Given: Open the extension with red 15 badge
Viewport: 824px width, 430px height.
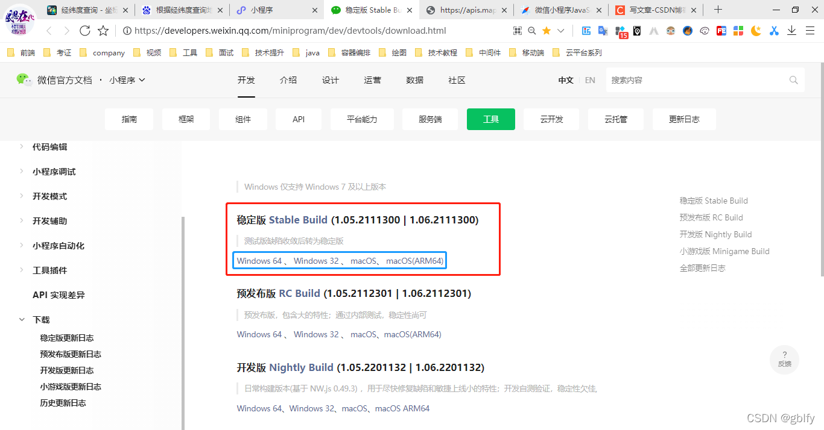Looking at the screenshot, I should pos(621,32).
